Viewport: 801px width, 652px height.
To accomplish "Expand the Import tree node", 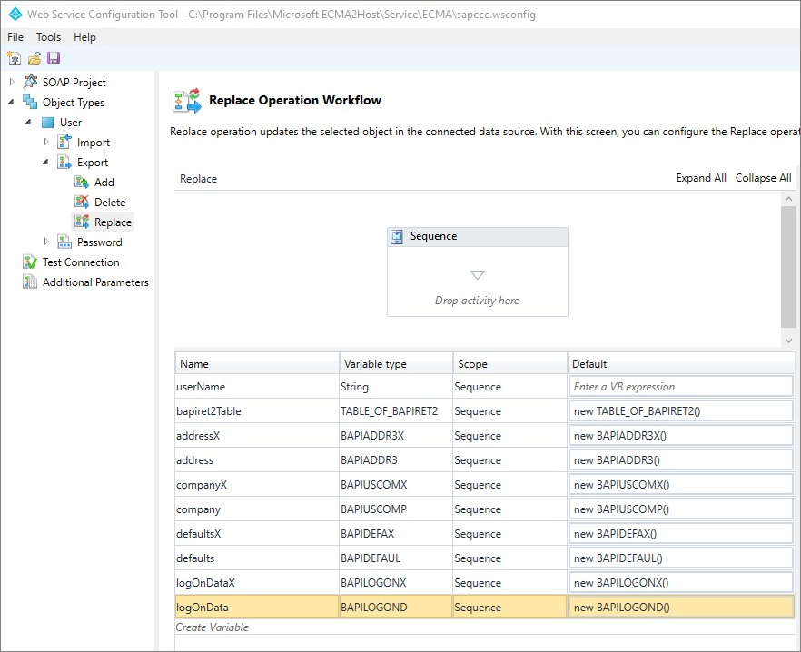I will (x=46, y=143).
